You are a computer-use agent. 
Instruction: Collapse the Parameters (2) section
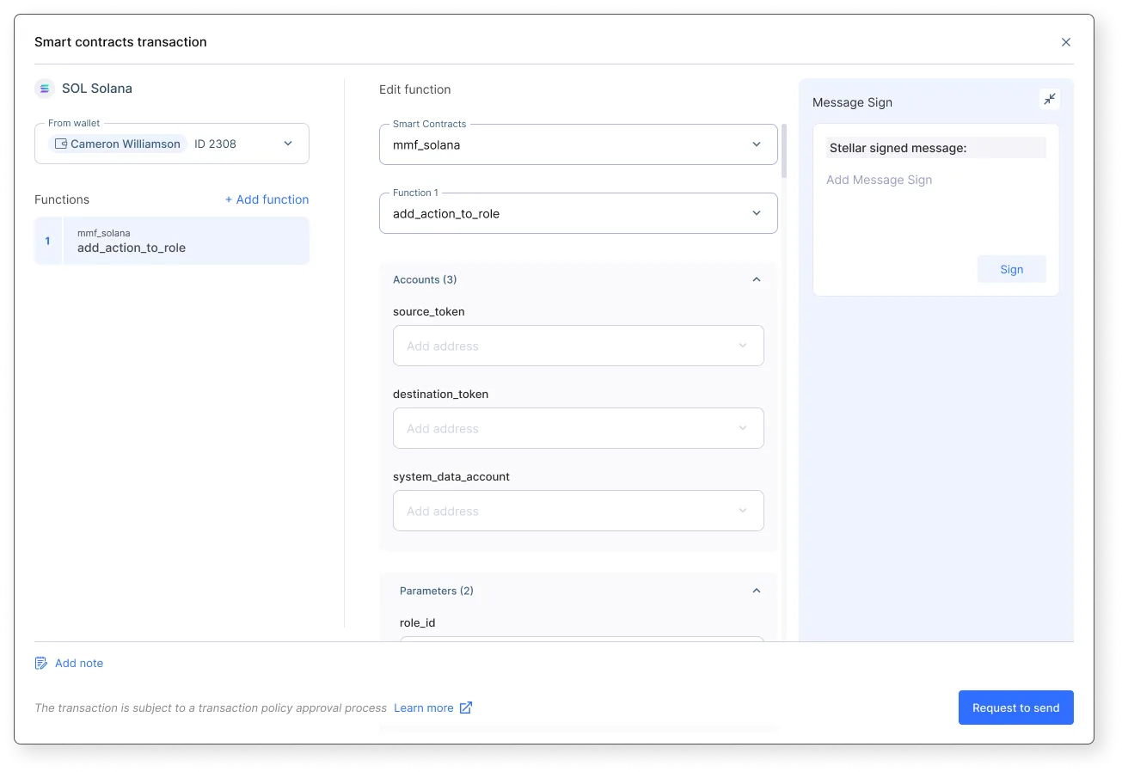click(757, 591)
